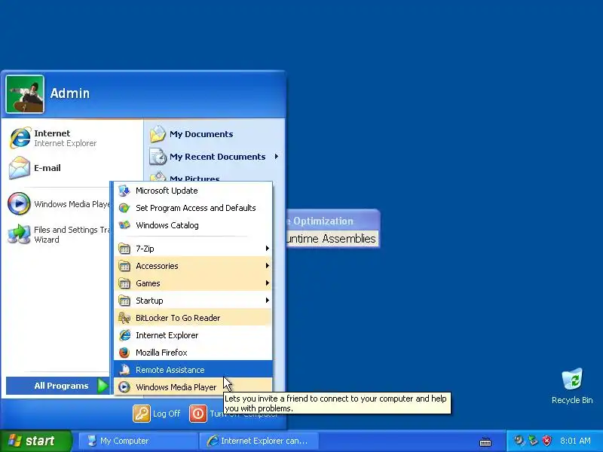
Task: Open the Windows Catalog icon
Action: point(124,225)
